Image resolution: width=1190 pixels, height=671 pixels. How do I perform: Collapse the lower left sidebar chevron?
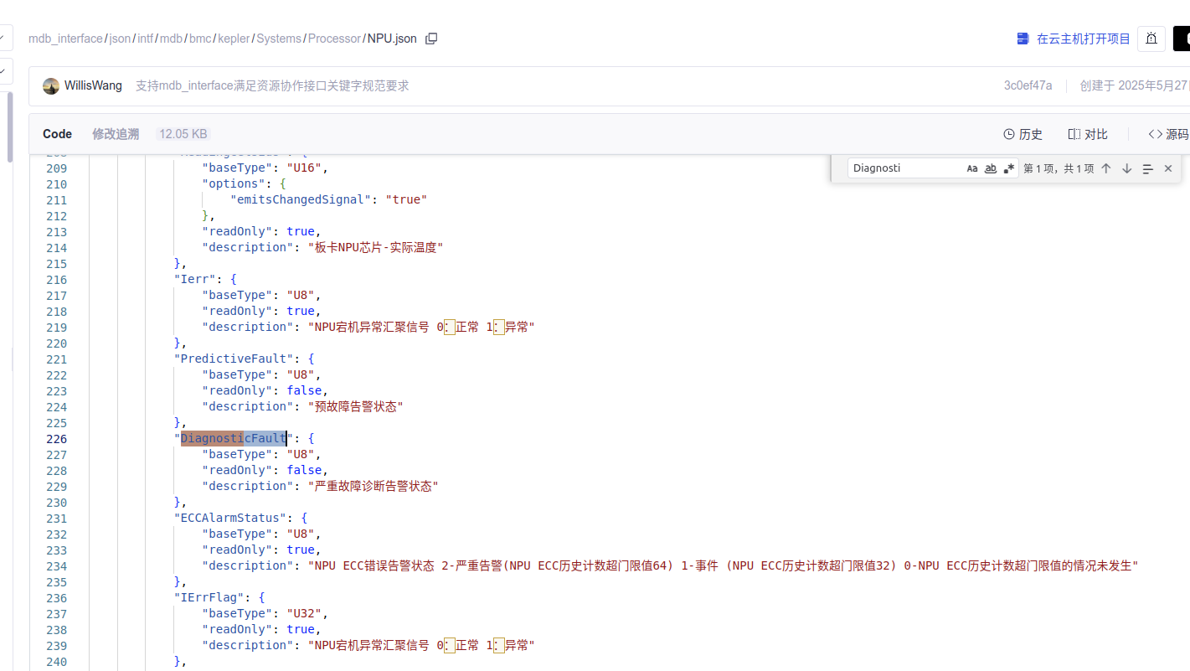3,70
